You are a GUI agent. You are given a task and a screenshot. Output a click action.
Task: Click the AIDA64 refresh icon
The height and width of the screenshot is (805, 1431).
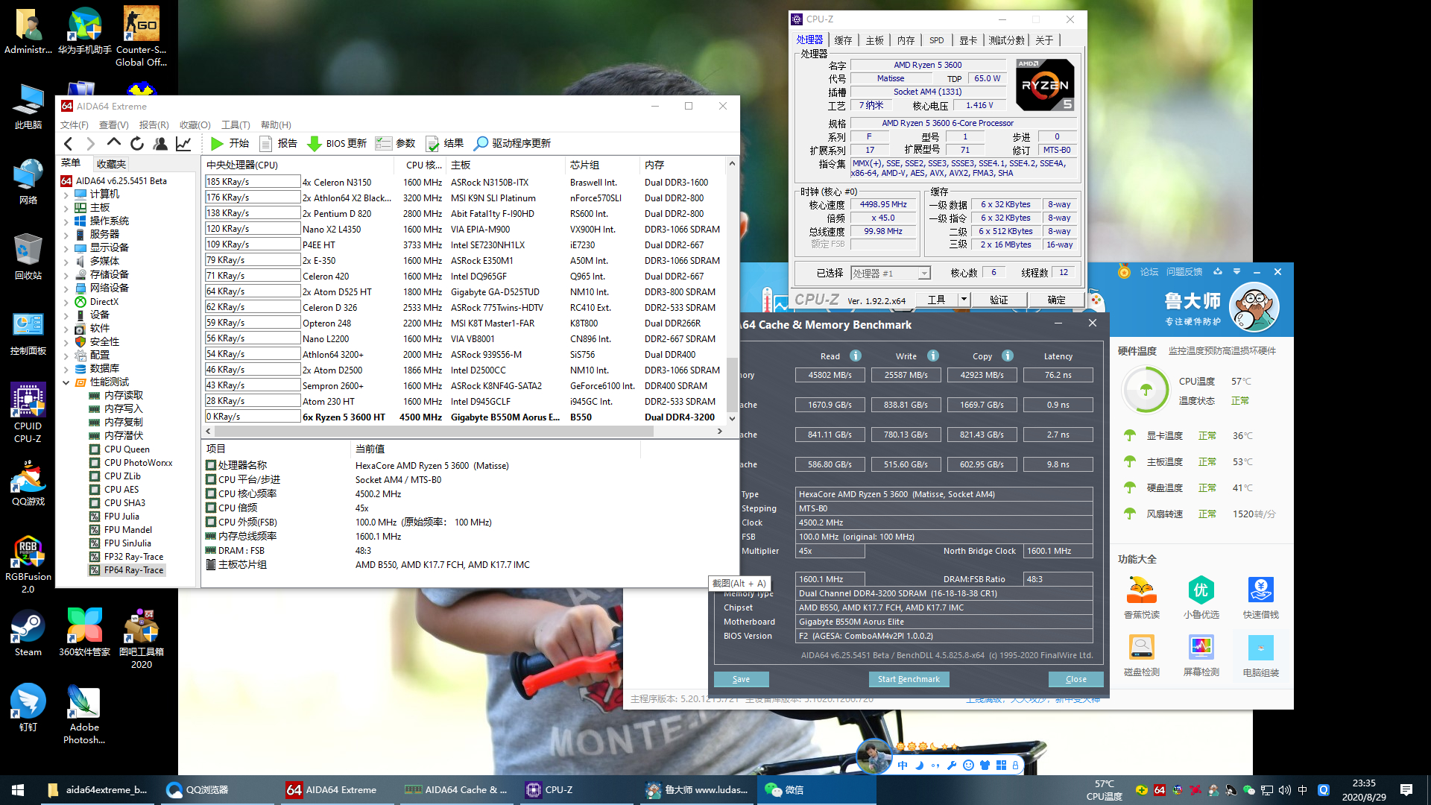click(137, 143)
